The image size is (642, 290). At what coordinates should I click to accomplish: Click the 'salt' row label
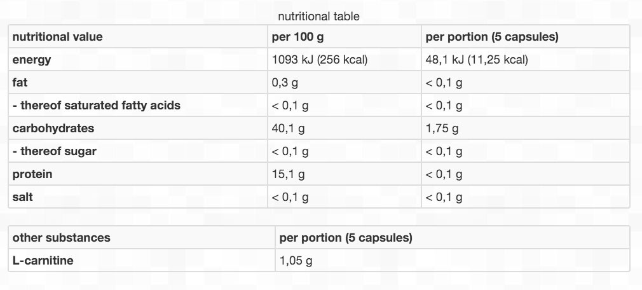(x=22, y=197)
